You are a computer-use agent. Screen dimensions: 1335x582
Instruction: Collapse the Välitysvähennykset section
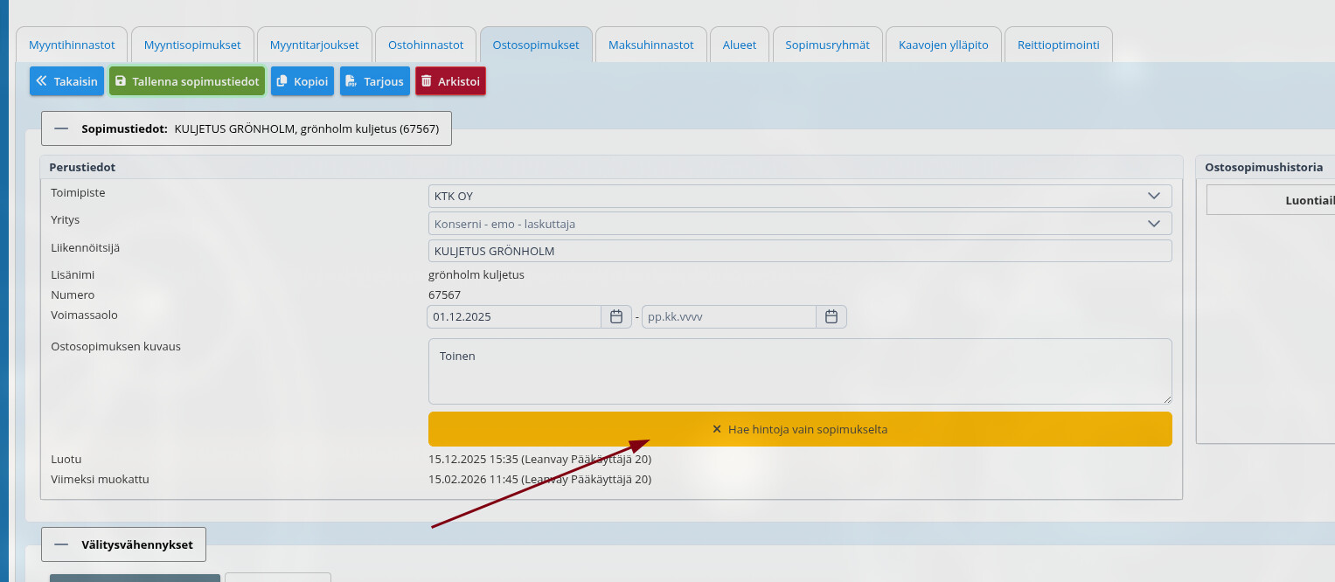61,544
